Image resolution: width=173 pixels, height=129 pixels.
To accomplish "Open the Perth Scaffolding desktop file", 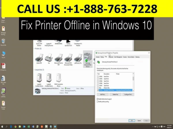I will pyautogui.click(x=3, y=93).
